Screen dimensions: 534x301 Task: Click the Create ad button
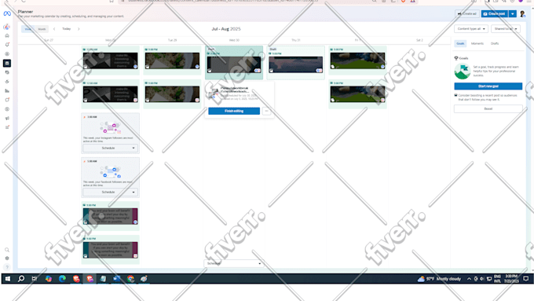pos(467,14)
